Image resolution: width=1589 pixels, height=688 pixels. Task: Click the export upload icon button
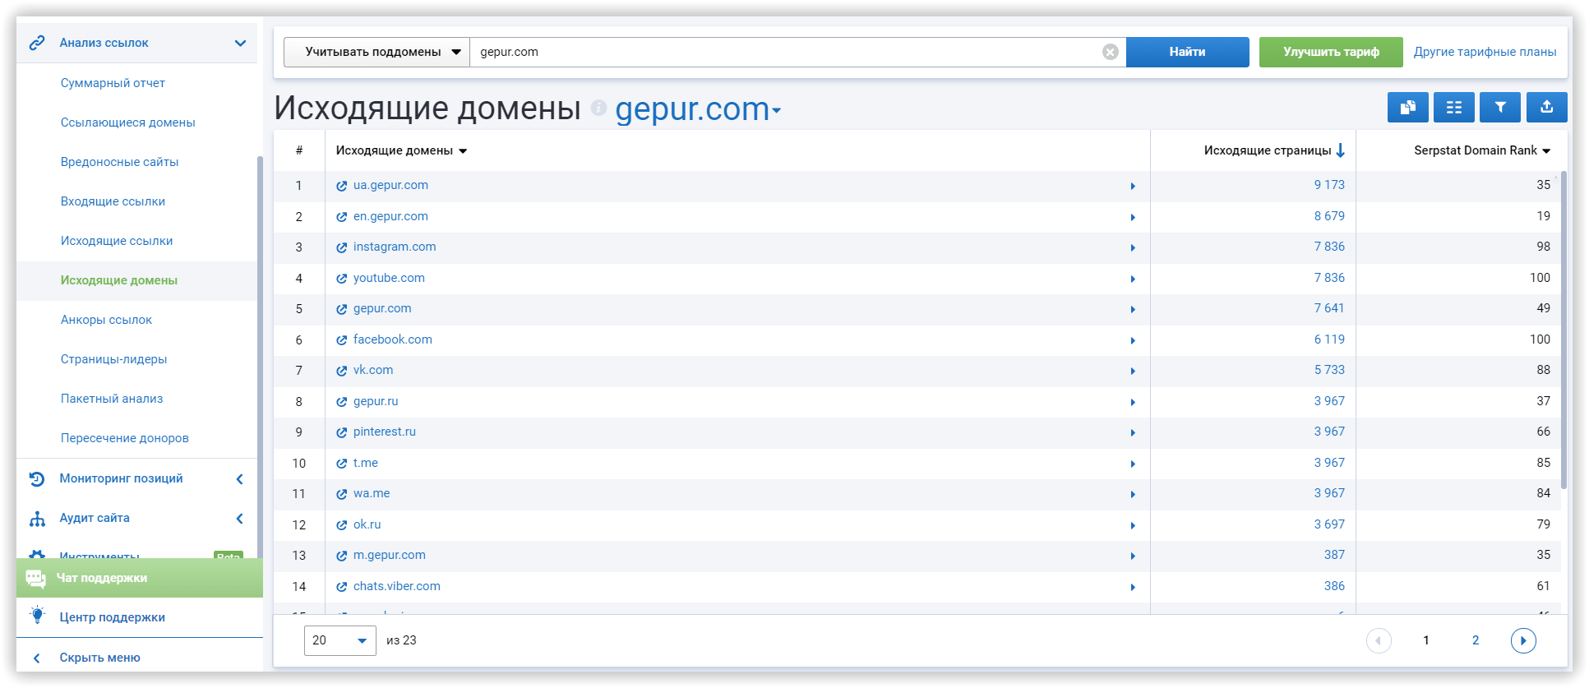[x=1546, y=107]
